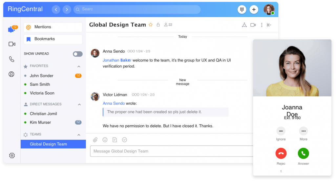Reject the incoming call

281,153
